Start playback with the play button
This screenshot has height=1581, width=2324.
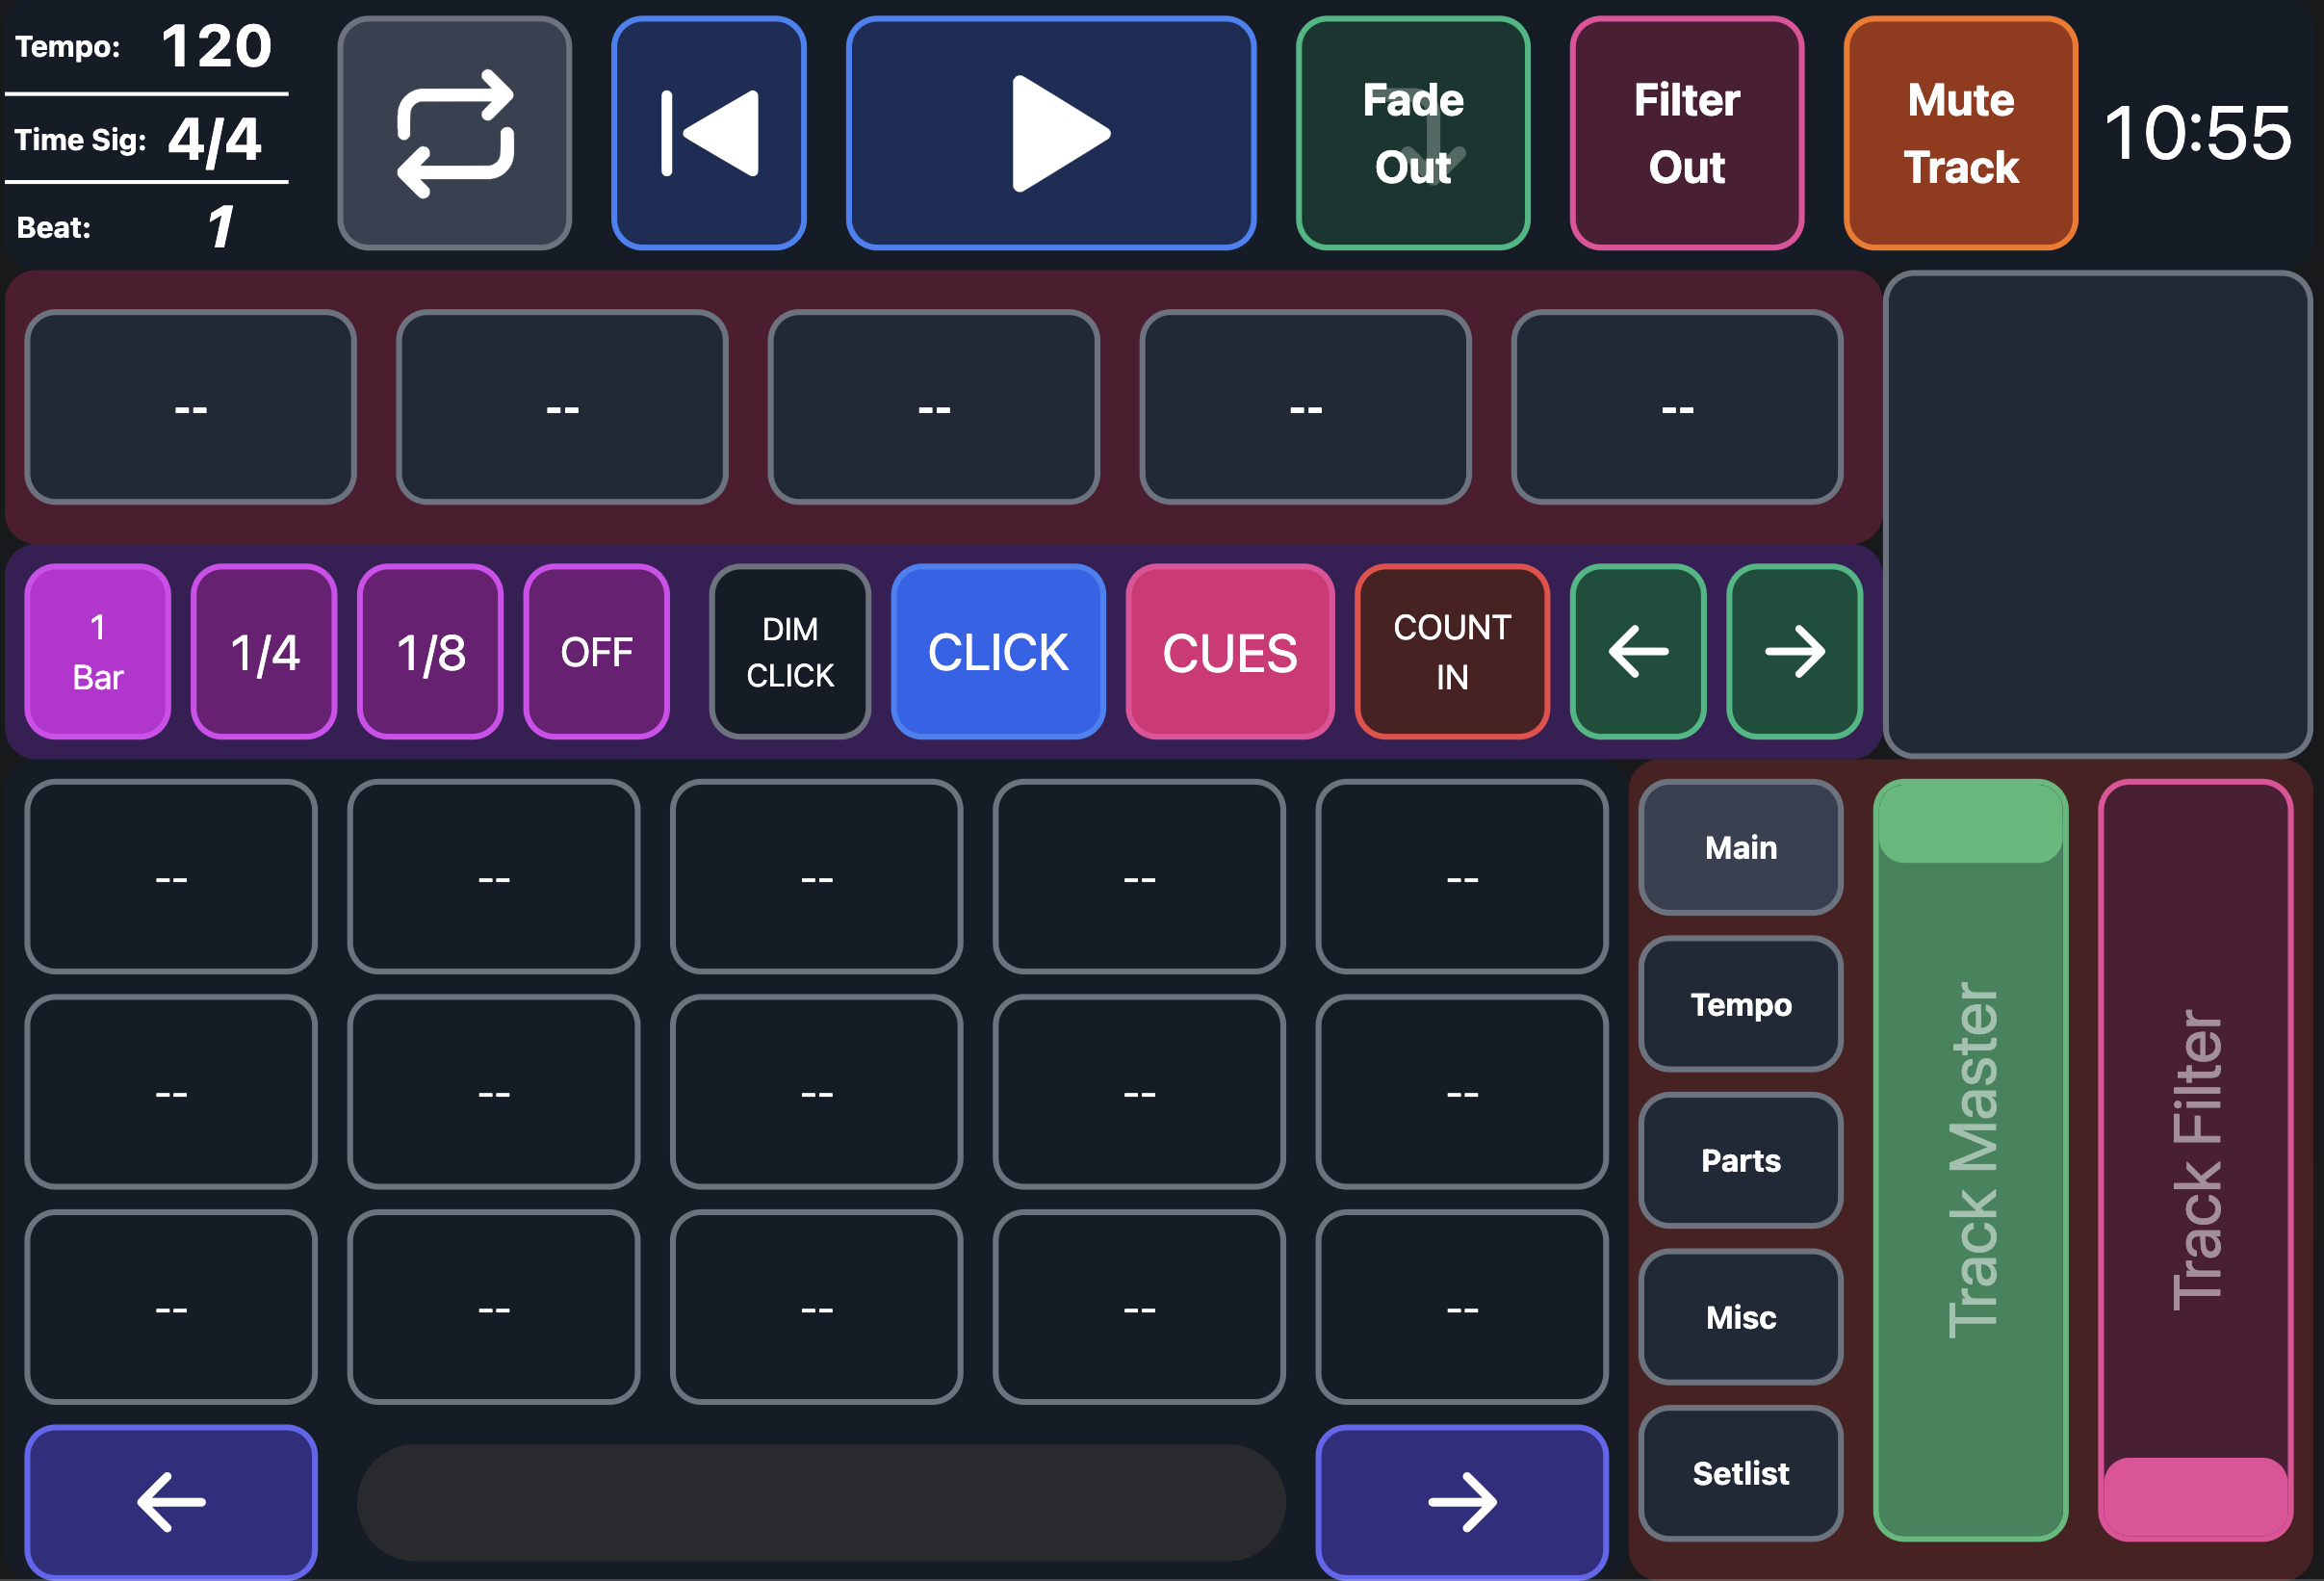1050,133
